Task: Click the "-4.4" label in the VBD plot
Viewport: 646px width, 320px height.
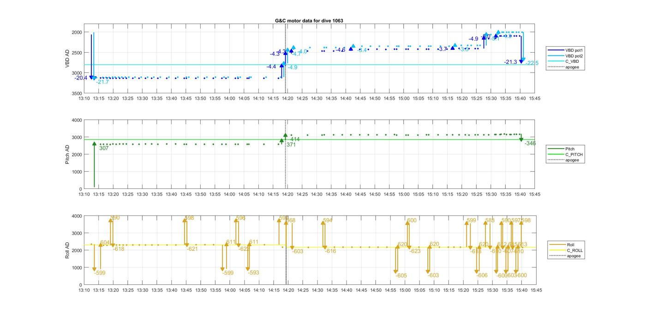Action: [271, 67]
